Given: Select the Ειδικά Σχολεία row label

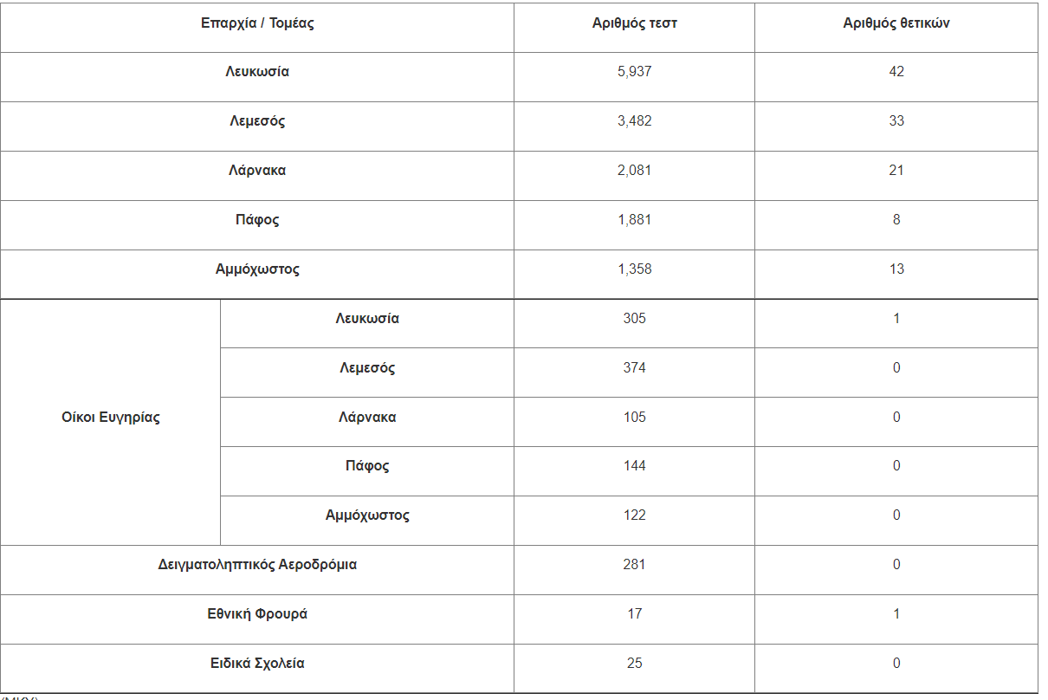Looking at the screenshot, I should click(257, 664).
